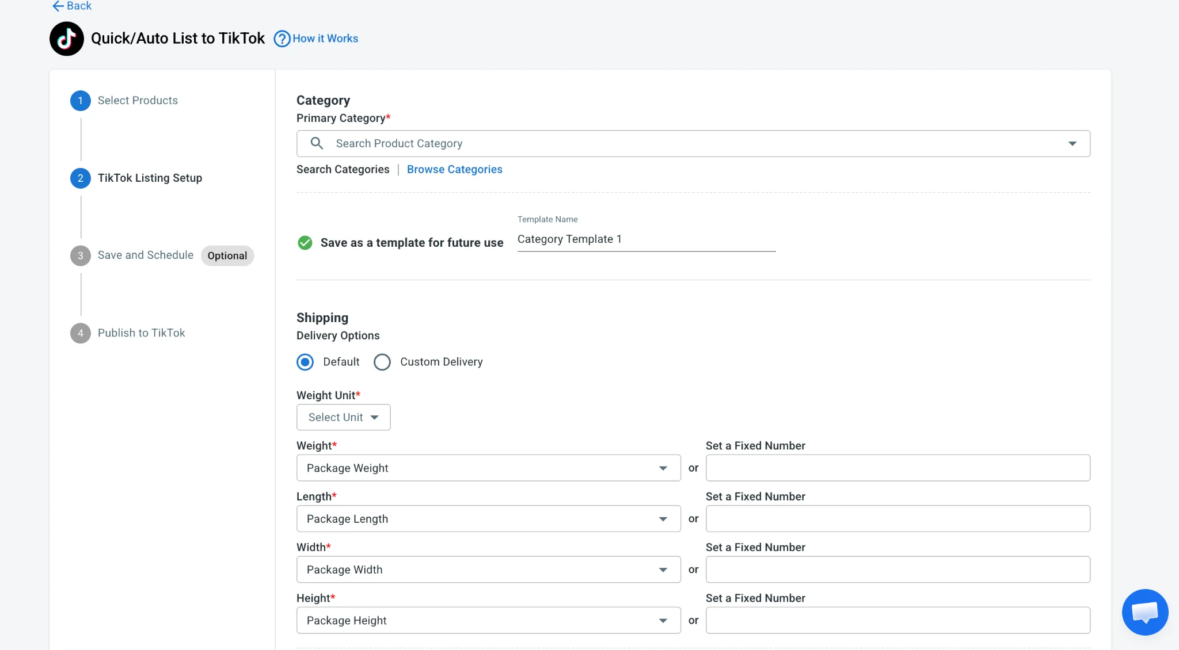Viewport: 1179px width, 650px height.
Task: Click the search magnifier in category field
Action: pyautogui.click(x=317, y=143)
